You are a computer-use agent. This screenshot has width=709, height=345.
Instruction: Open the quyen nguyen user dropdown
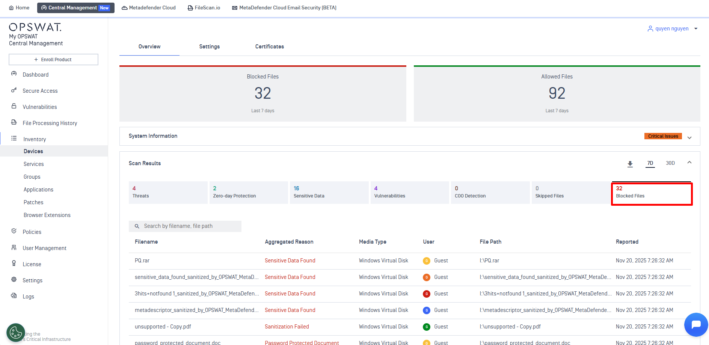coord(672,29)
